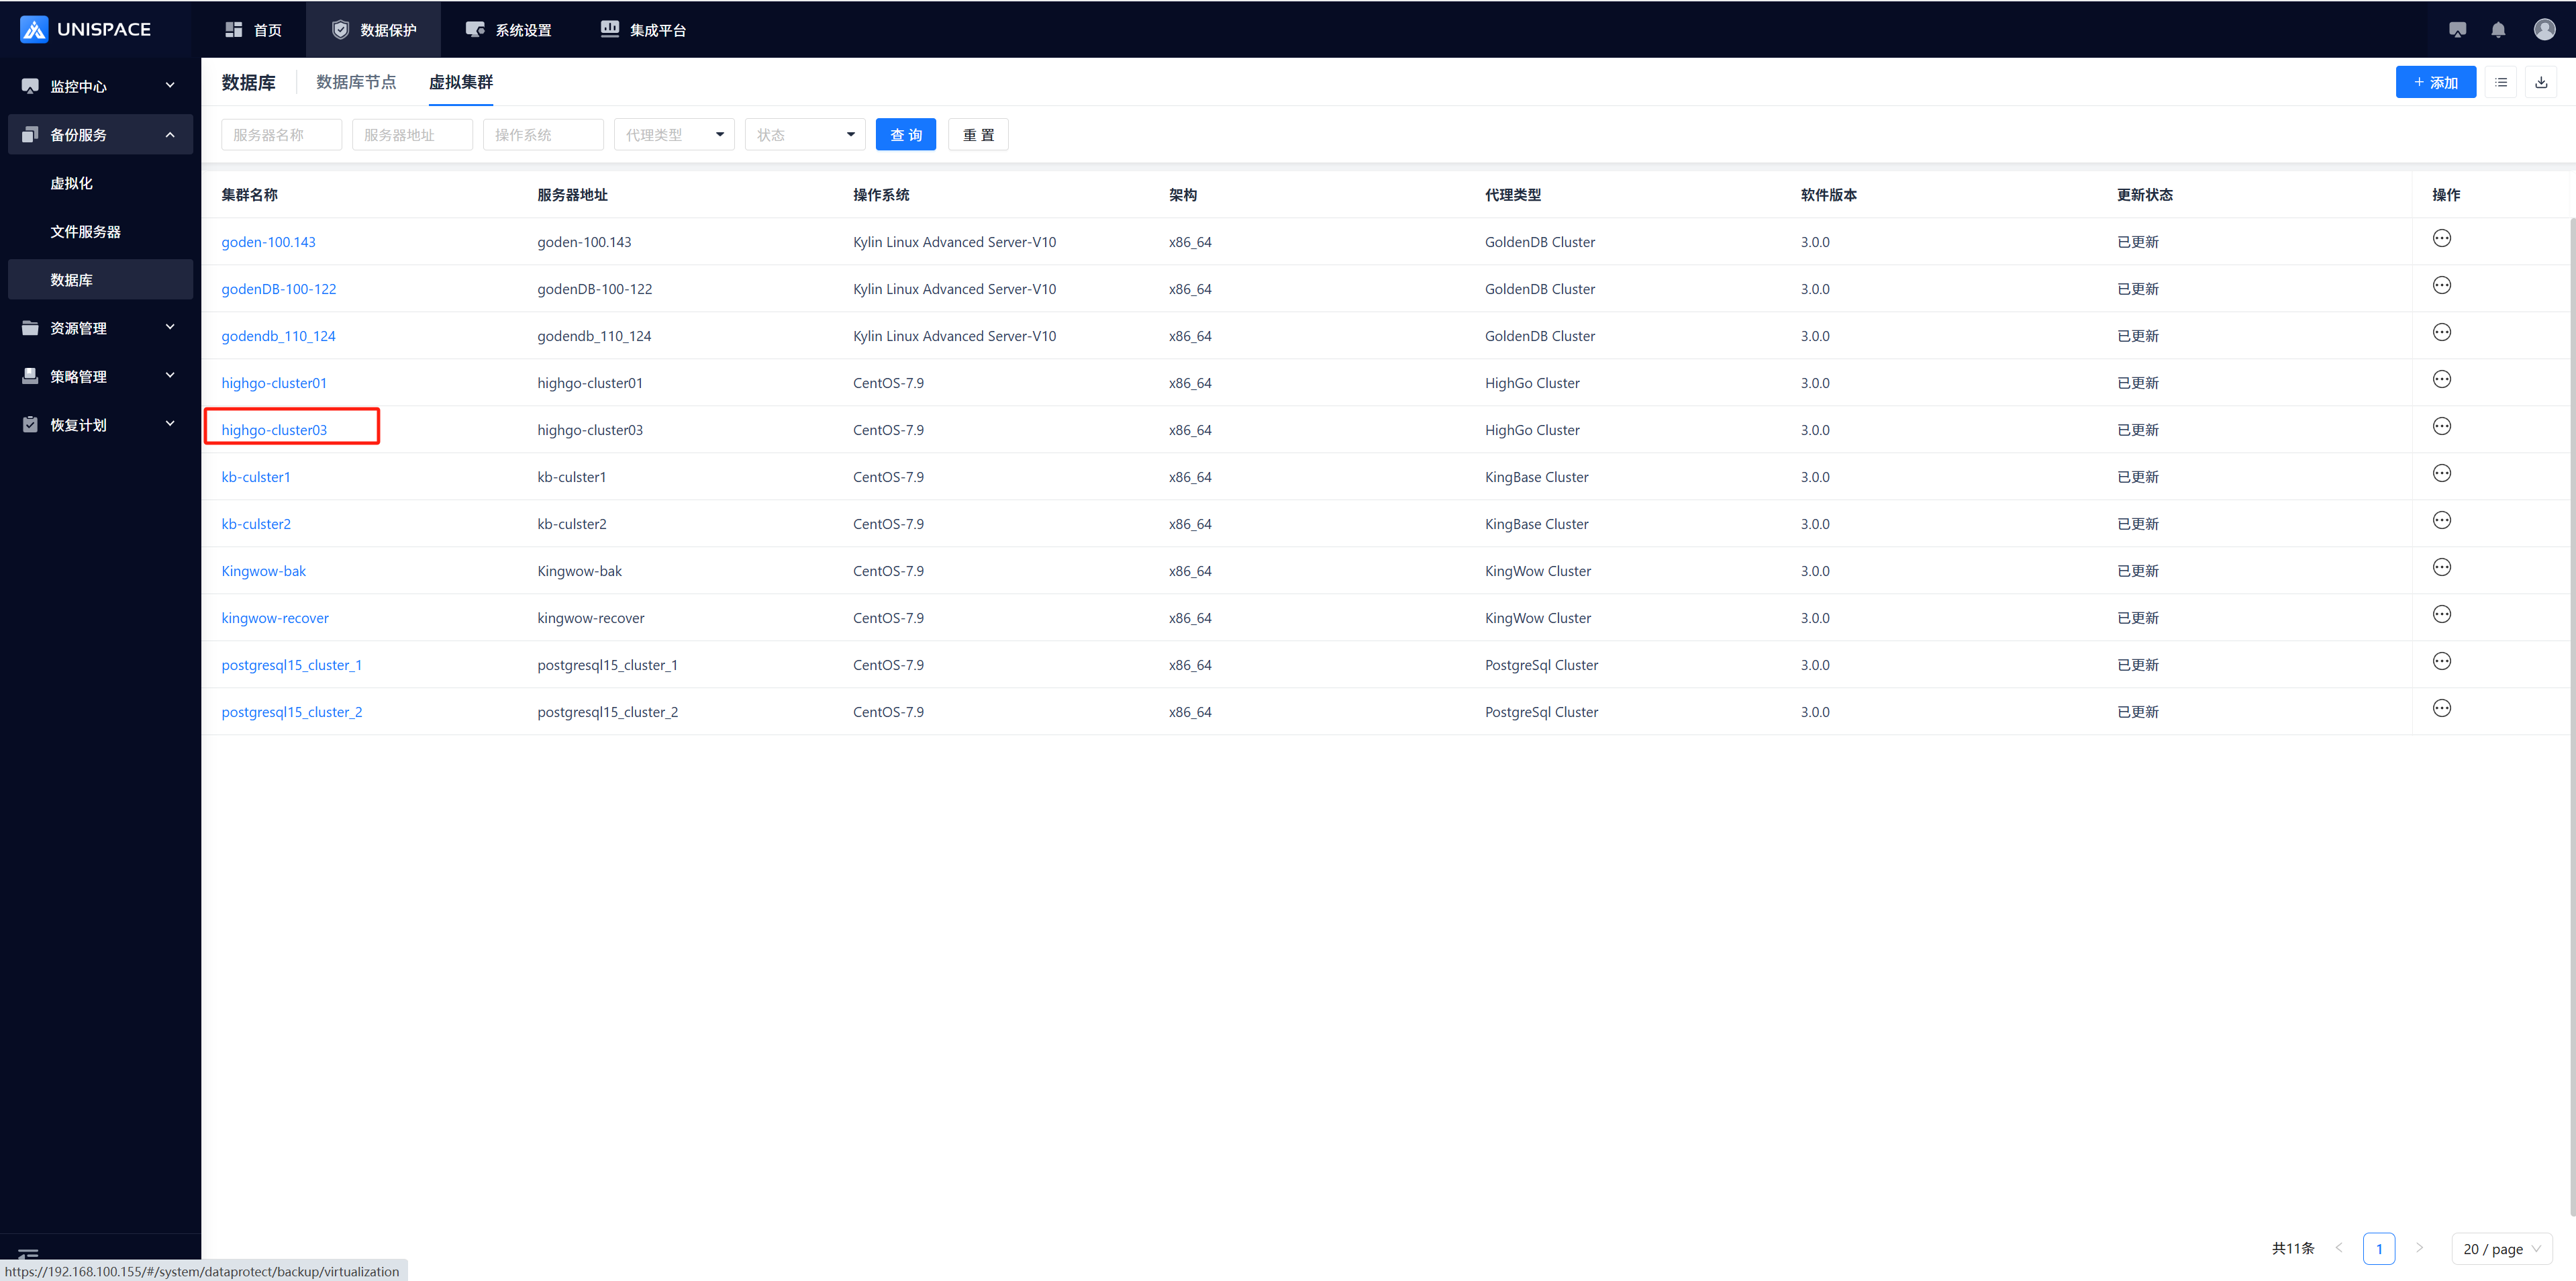
Task: Open actions ellipsis for postgresql15_cluster_2 row
Action: click(2441, 709)
